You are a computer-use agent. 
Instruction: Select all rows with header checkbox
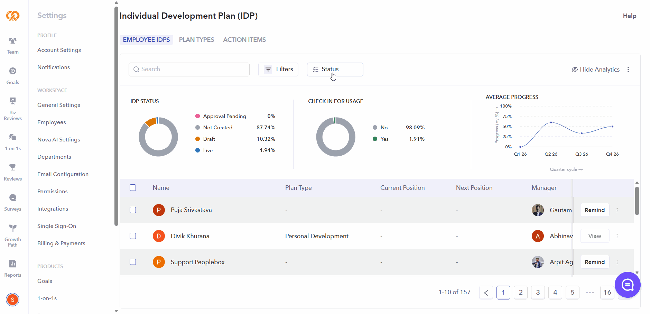coord(133,188)
